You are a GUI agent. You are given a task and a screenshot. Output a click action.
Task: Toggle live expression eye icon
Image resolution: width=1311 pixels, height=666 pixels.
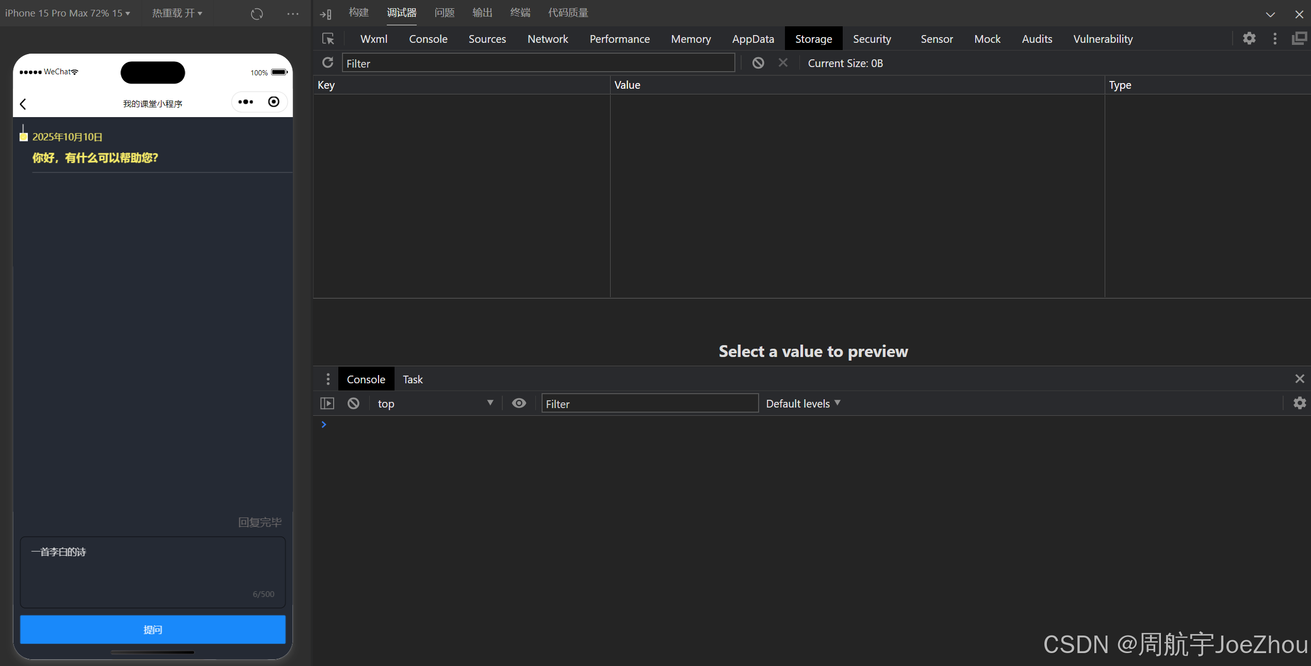click(x=519, y=403)
